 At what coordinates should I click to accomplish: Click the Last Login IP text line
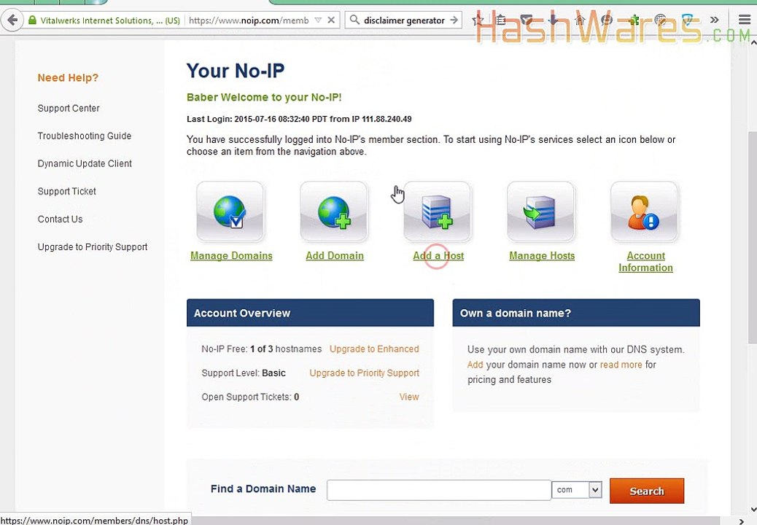coord(299,119)
